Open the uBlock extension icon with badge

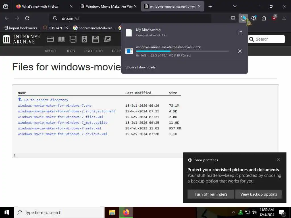pyautogui.click(x=274, y=18)
